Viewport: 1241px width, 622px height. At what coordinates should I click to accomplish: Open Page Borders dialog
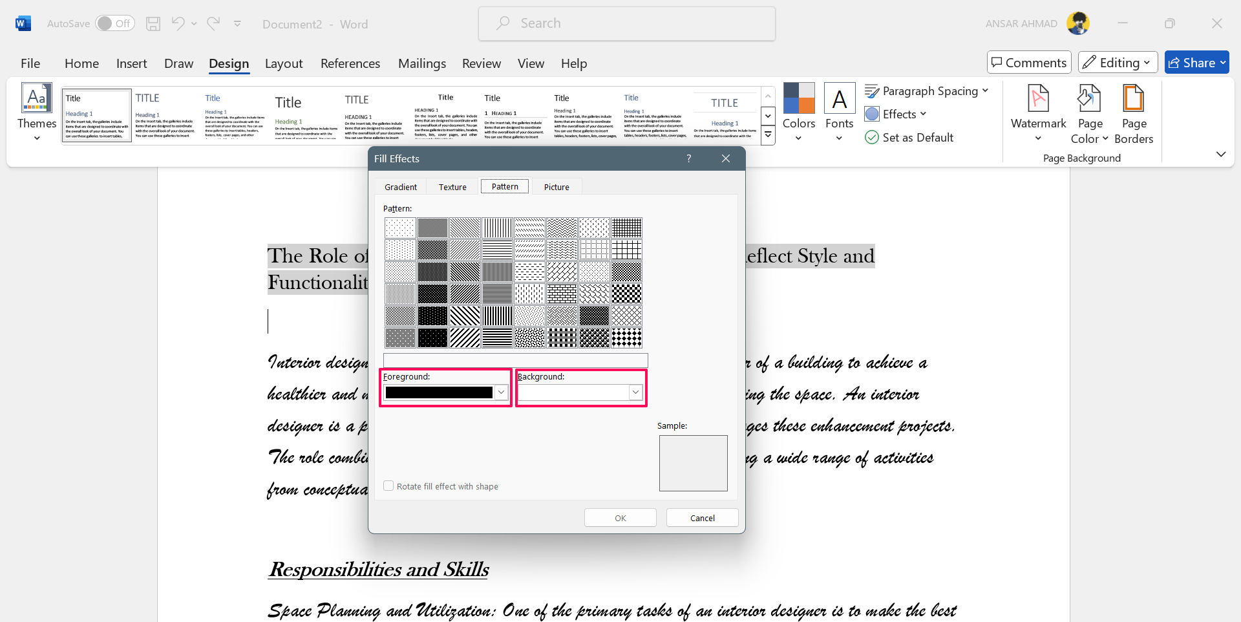1134,114
